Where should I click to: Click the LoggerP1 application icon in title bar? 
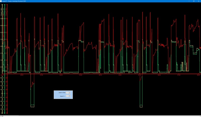1,1
